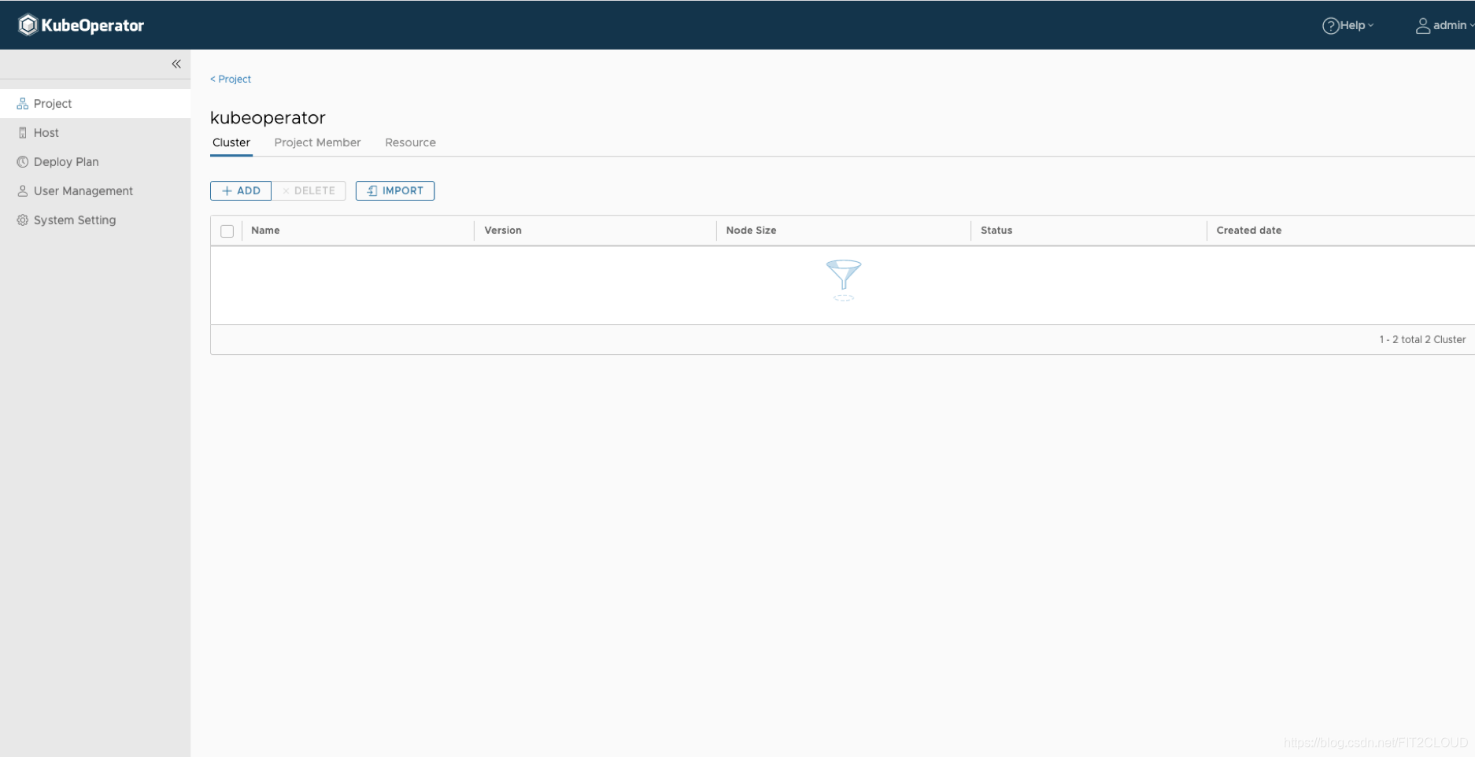Open the admin account dropdown
Image resolution: width=1475 pixels, height=757 pixels.
click(x=1445, y=26)
